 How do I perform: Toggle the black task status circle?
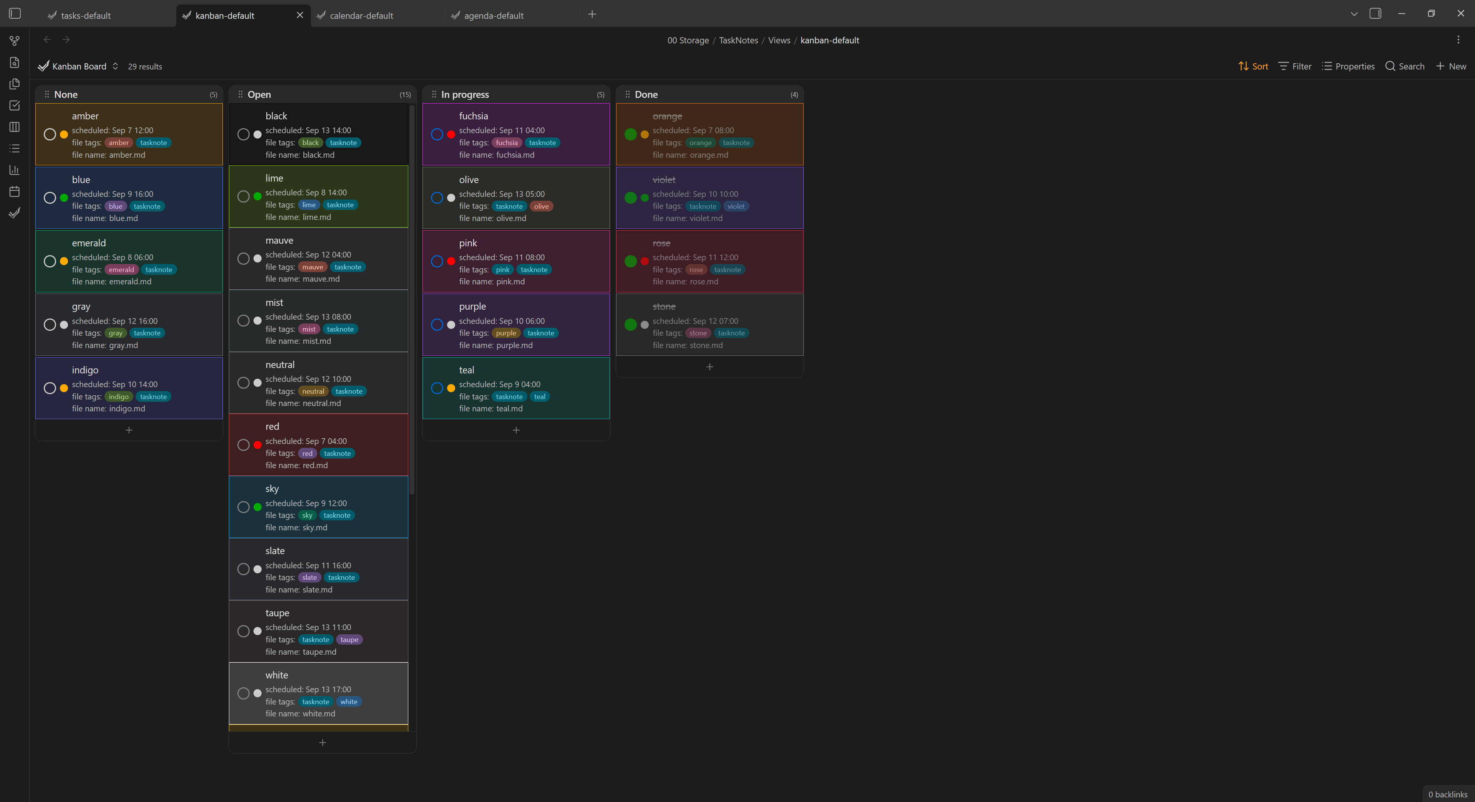244,134
